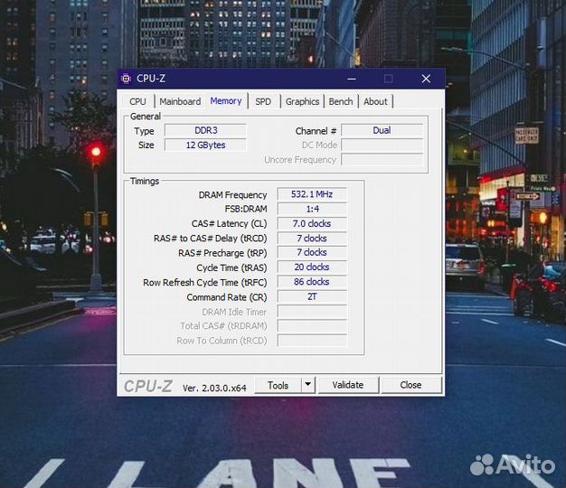Open the CPU tab
Image resolution: width=566 pixels, height=488 pixels.
point(137,102)
